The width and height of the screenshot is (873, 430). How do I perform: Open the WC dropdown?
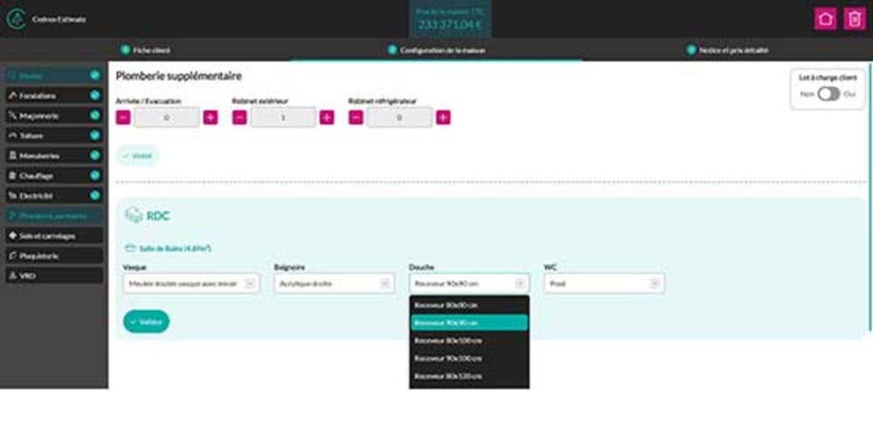pyautogui.click(x=603, y=283)
